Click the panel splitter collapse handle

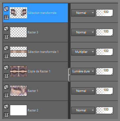coord(69,75)
